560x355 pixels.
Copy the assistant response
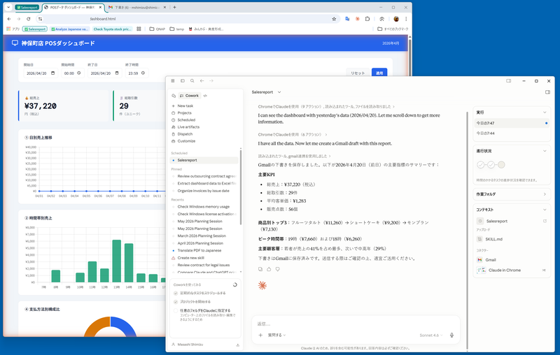260,269
